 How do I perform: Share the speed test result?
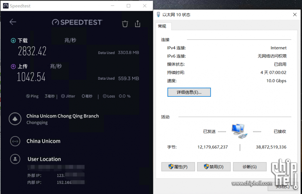[138, 24]
